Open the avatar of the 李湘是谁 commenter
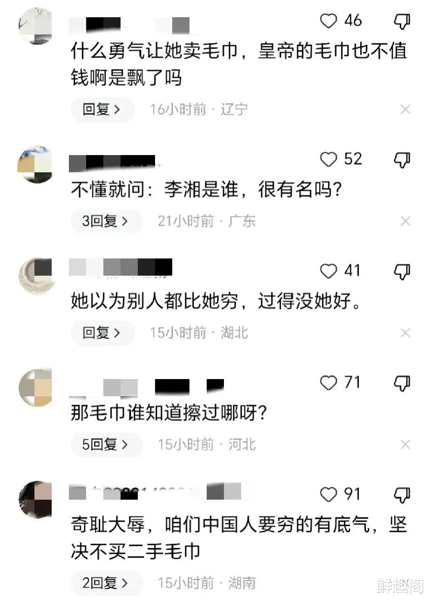The height and width of the screenshot is (604, 432). (x=35, y=163)
